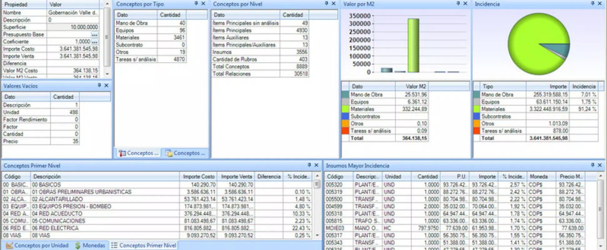The height and width of the screenshot is (250, 607).
Task: Open the Coeficiente ellipsis button
Action: click(95, 42)
